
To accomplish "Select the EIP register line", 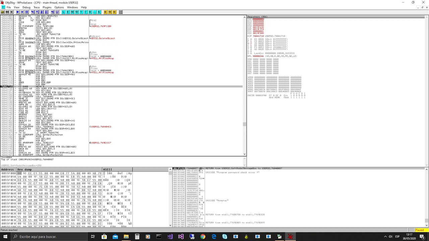I will click(266, 36).
